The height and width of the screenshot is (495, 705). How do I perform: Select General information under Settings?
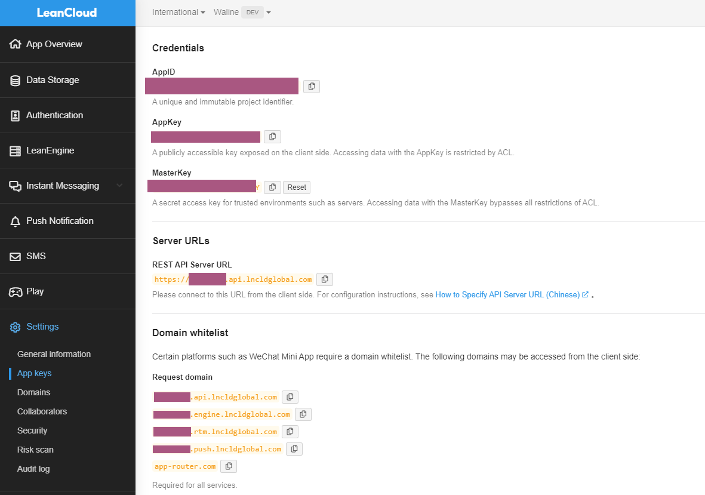click(x=54, y=354)
